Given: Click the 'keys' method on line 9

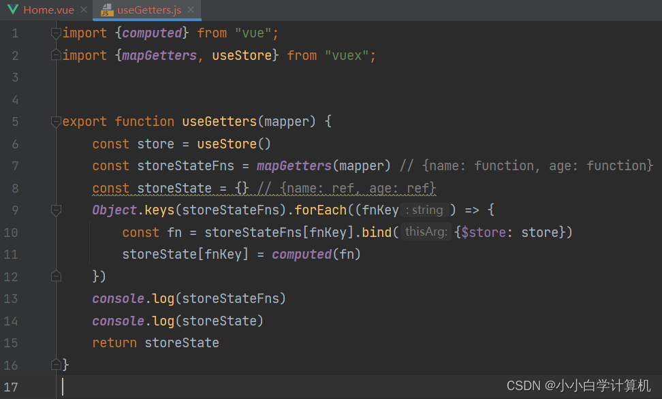Looking at the screenshot, I should 159,210.
